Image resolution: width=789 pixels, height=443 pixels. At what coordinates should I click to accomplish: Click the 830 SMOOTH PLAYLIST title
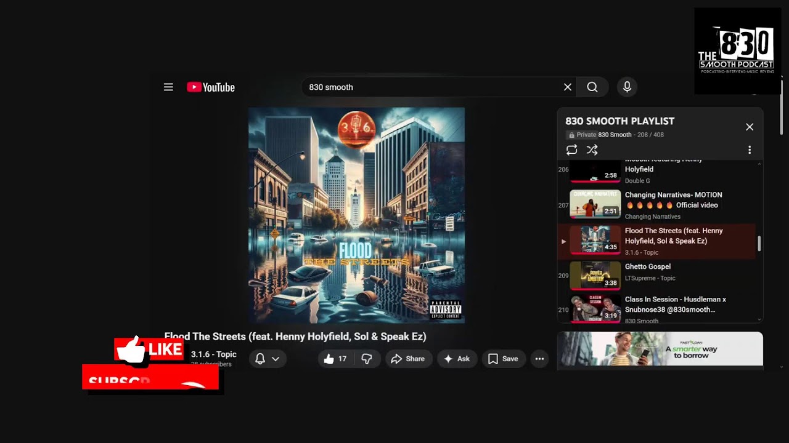click(x=619, y=121)
